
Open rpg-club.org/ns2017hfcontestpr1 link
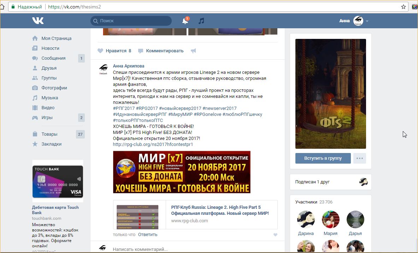153,144
